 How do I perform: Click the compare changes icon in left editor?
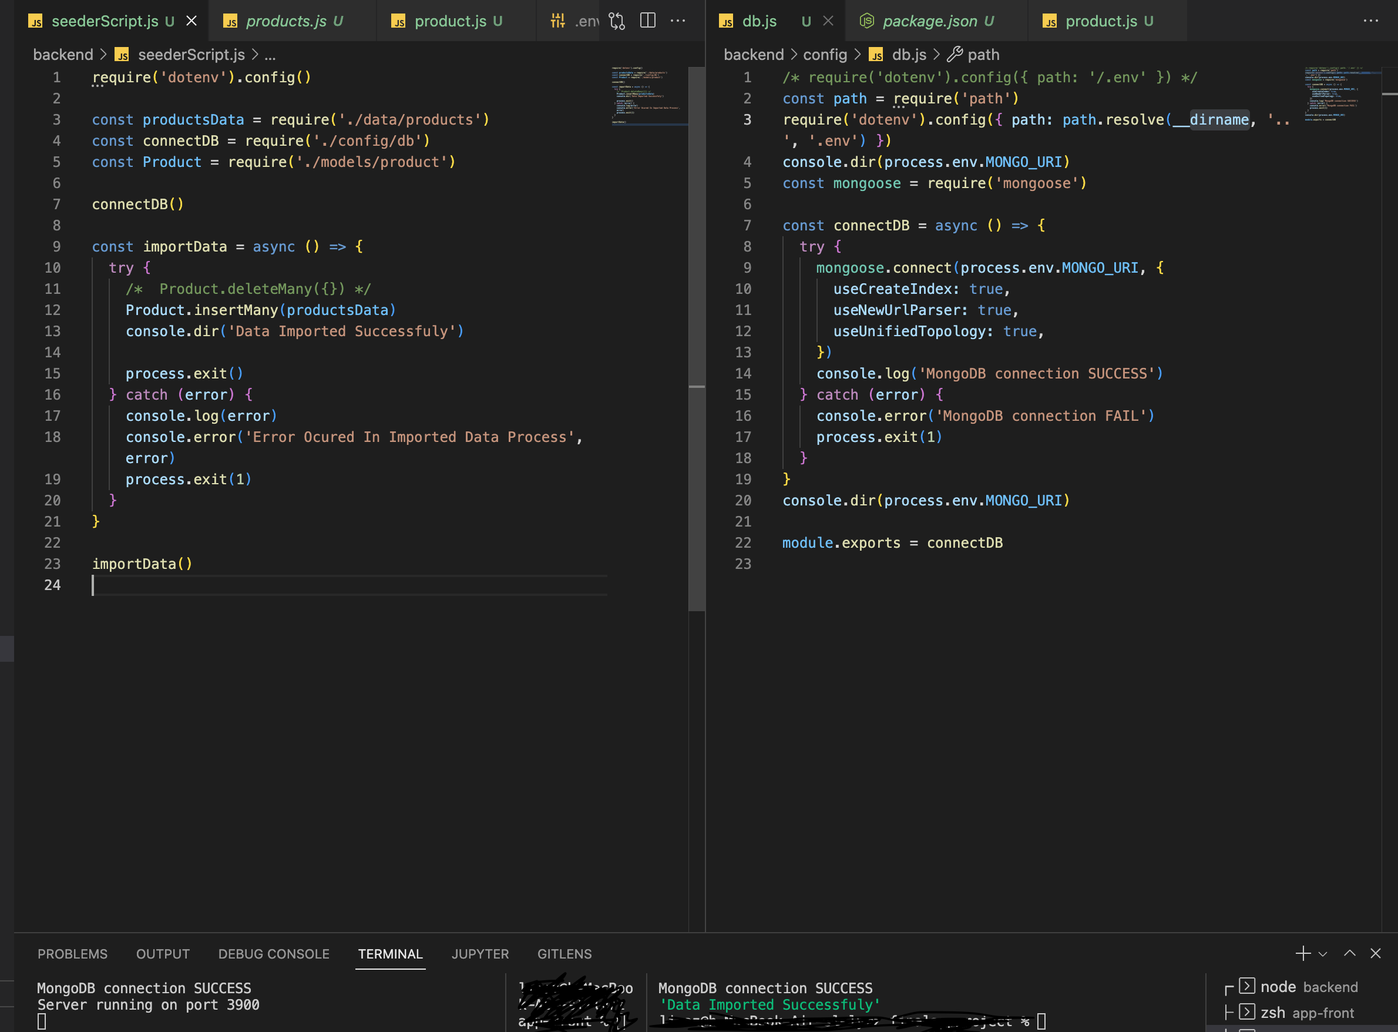pyautogui.click(x=617, y=21)
